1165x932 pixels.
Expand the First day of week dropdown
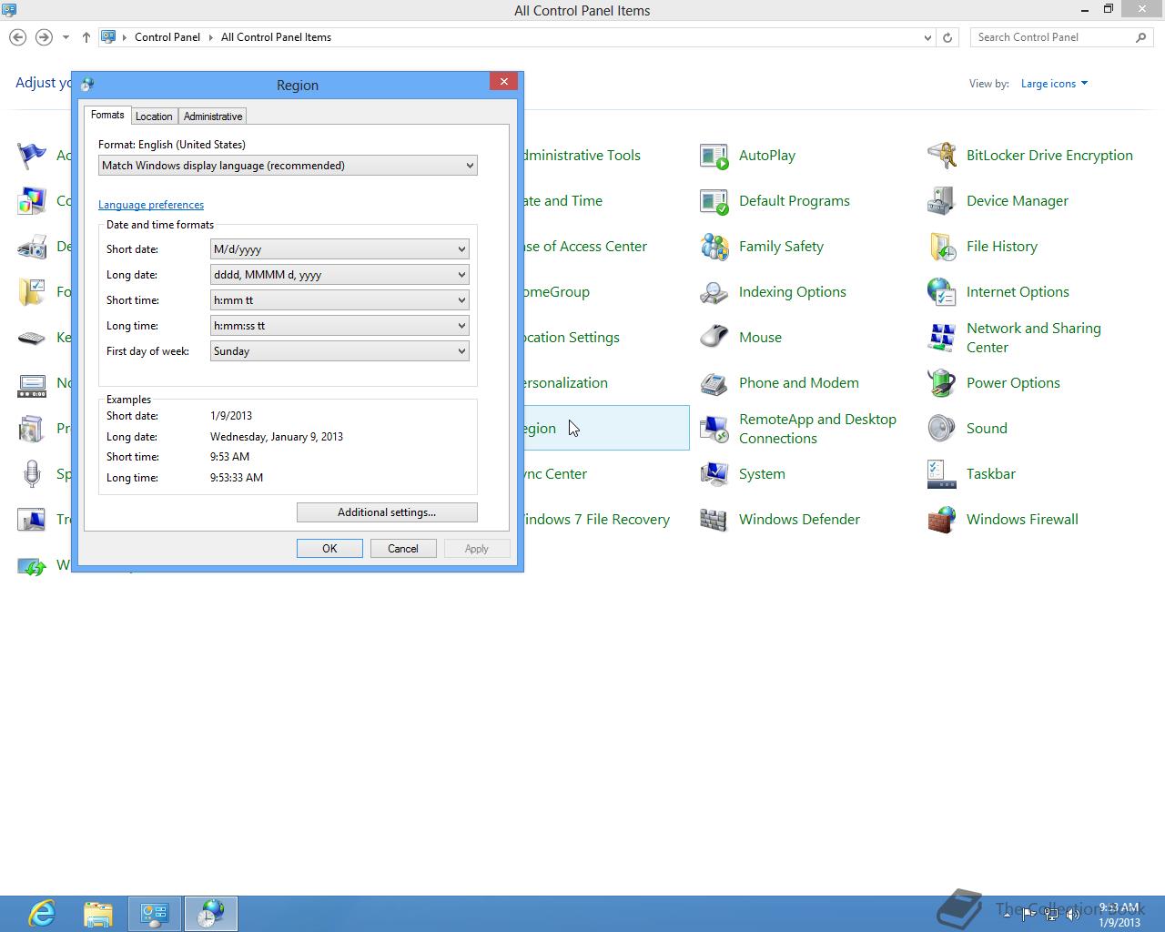pos(339,351)
